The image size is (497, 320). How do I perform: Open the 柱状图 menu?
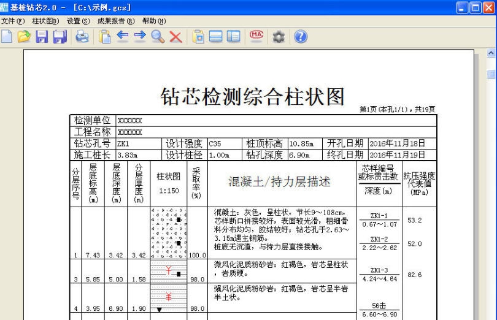(x=46, y=20)
